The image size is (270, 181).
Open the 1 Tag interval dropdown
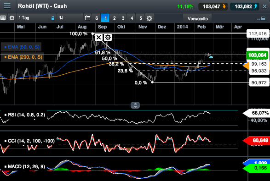[33, 18]
